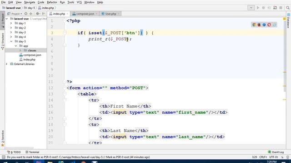Open the Navigate menu
The height and width of the screenshot is (163, 291).
[30, 2]
